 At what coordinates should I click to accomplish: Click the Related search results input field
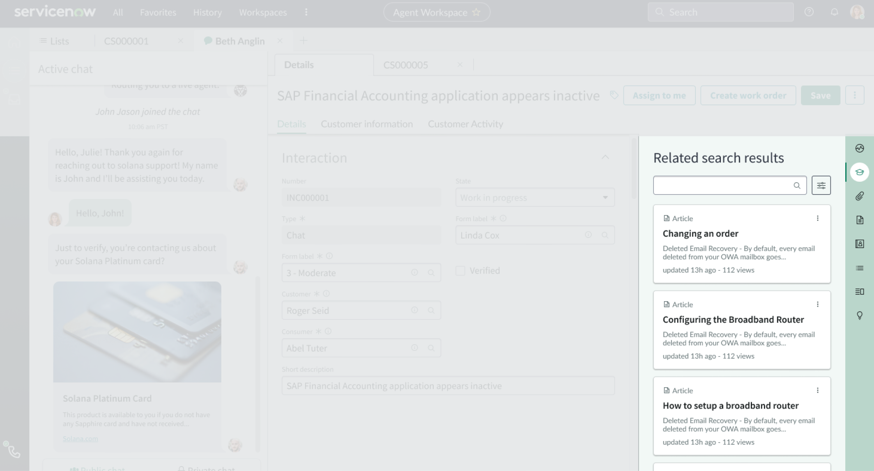click(x=727, y=185)
